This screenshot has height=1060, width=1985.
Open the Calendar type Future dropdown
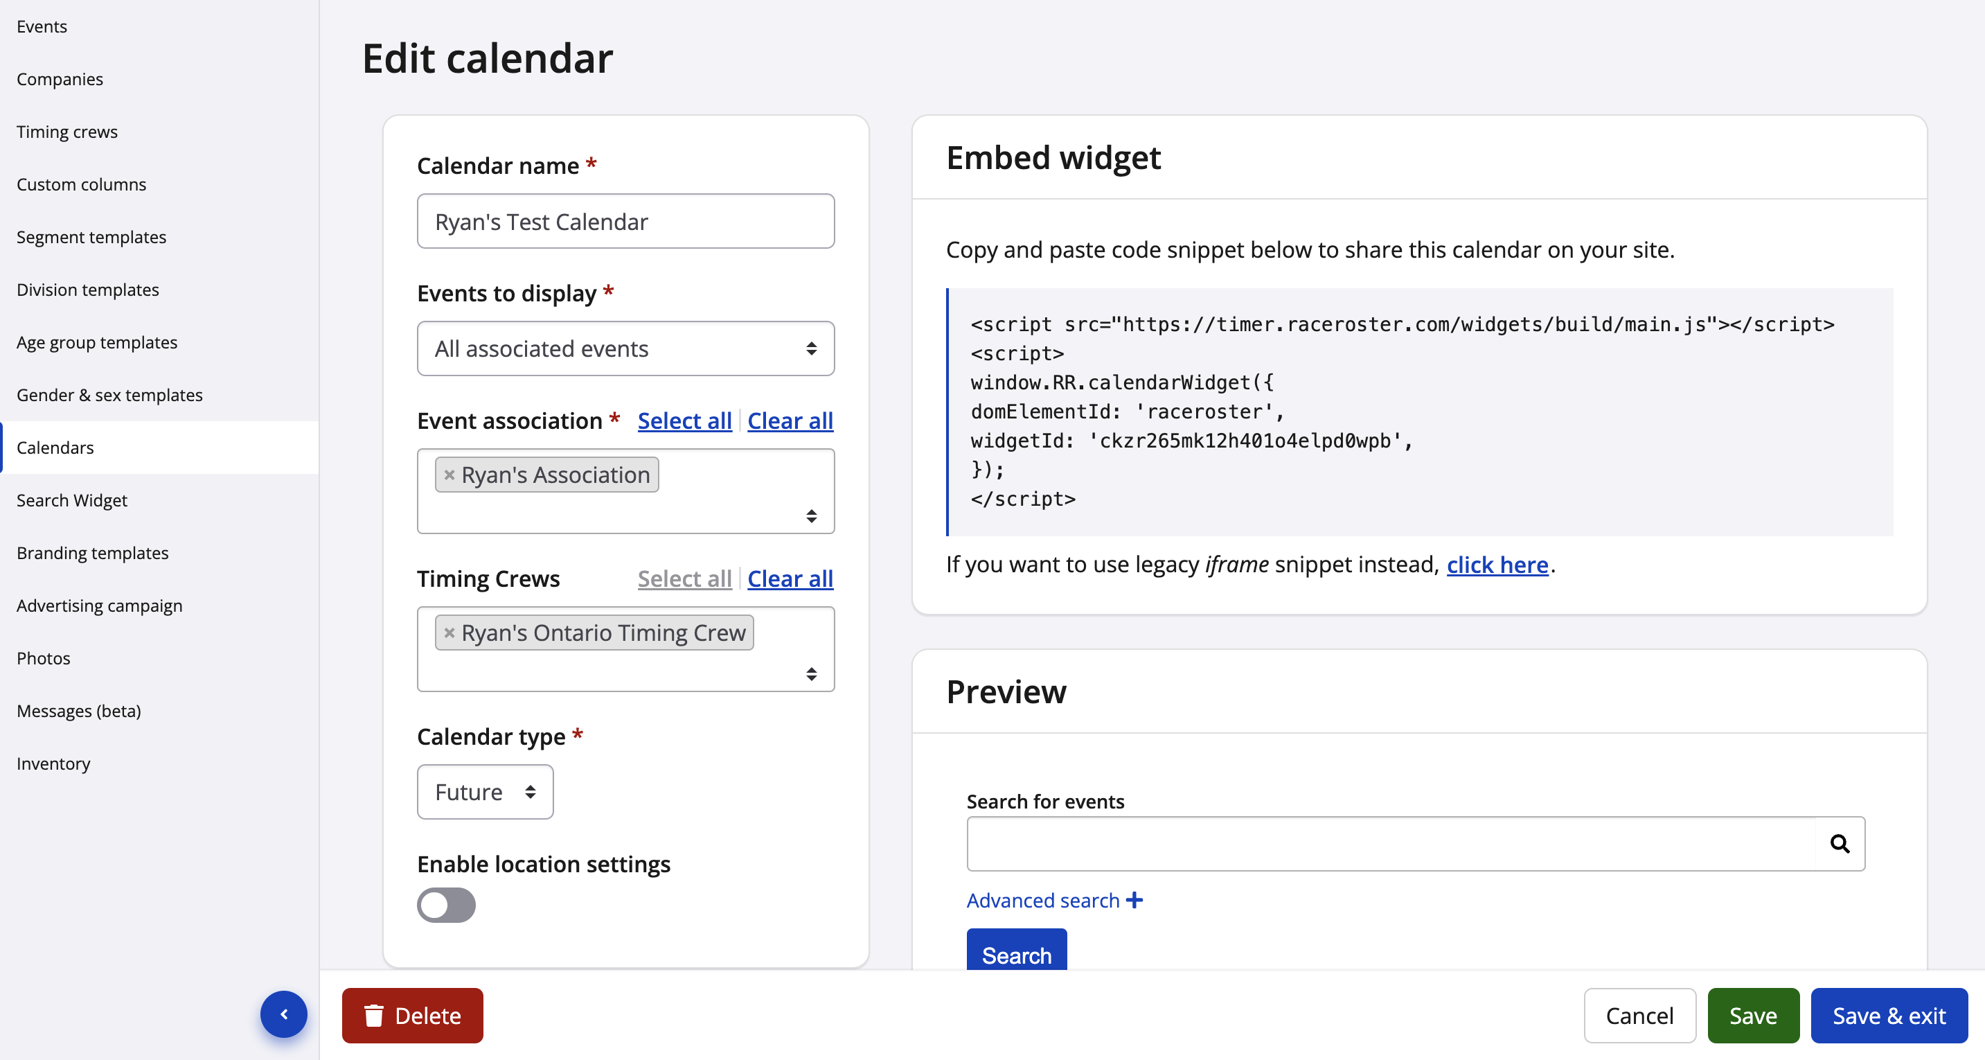485,792
